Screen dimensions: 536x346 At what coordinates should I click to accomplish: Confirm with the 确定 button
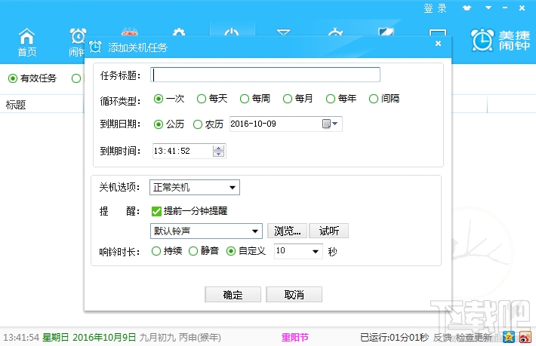233,294
